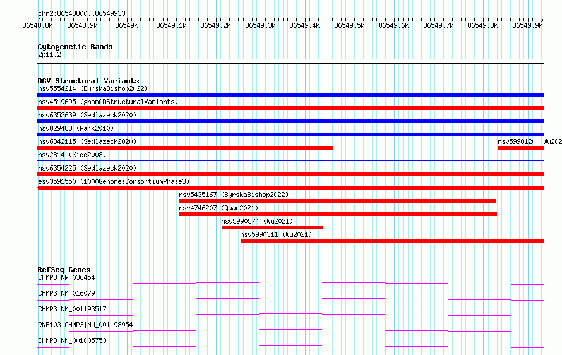Click the nsv5554214 (ByrskaBishop2022) label
This screenshot has height=355, width=562.
(x=93, y=88)
